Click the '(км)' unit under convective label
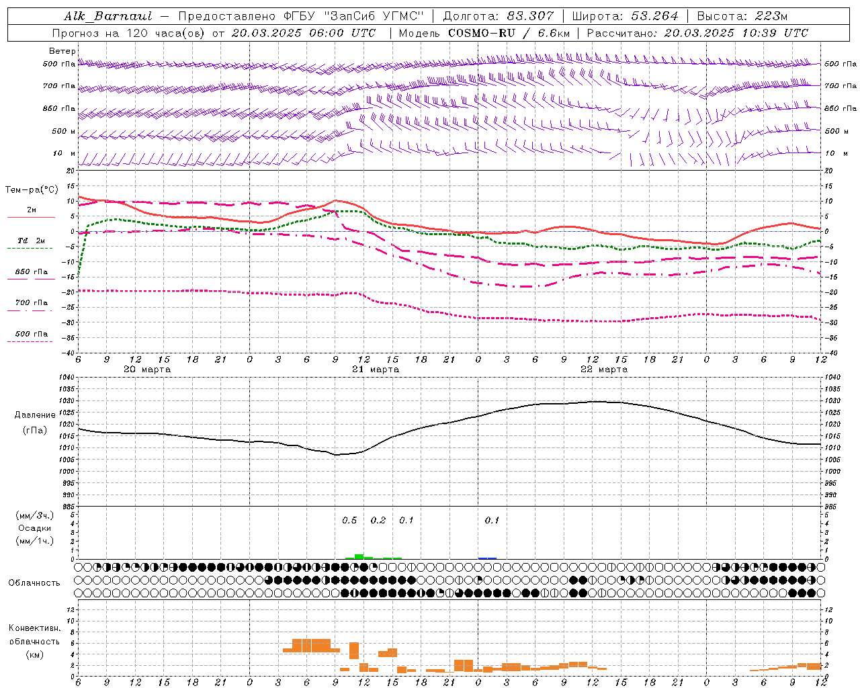The width and height of the screenshot is (860, 688). (35, 654)
